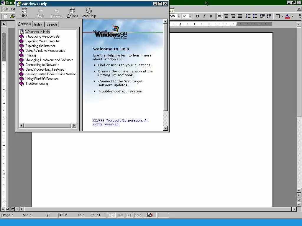
Task: Open Managing Hardware and Software book
Action: [x=49, y=60]
